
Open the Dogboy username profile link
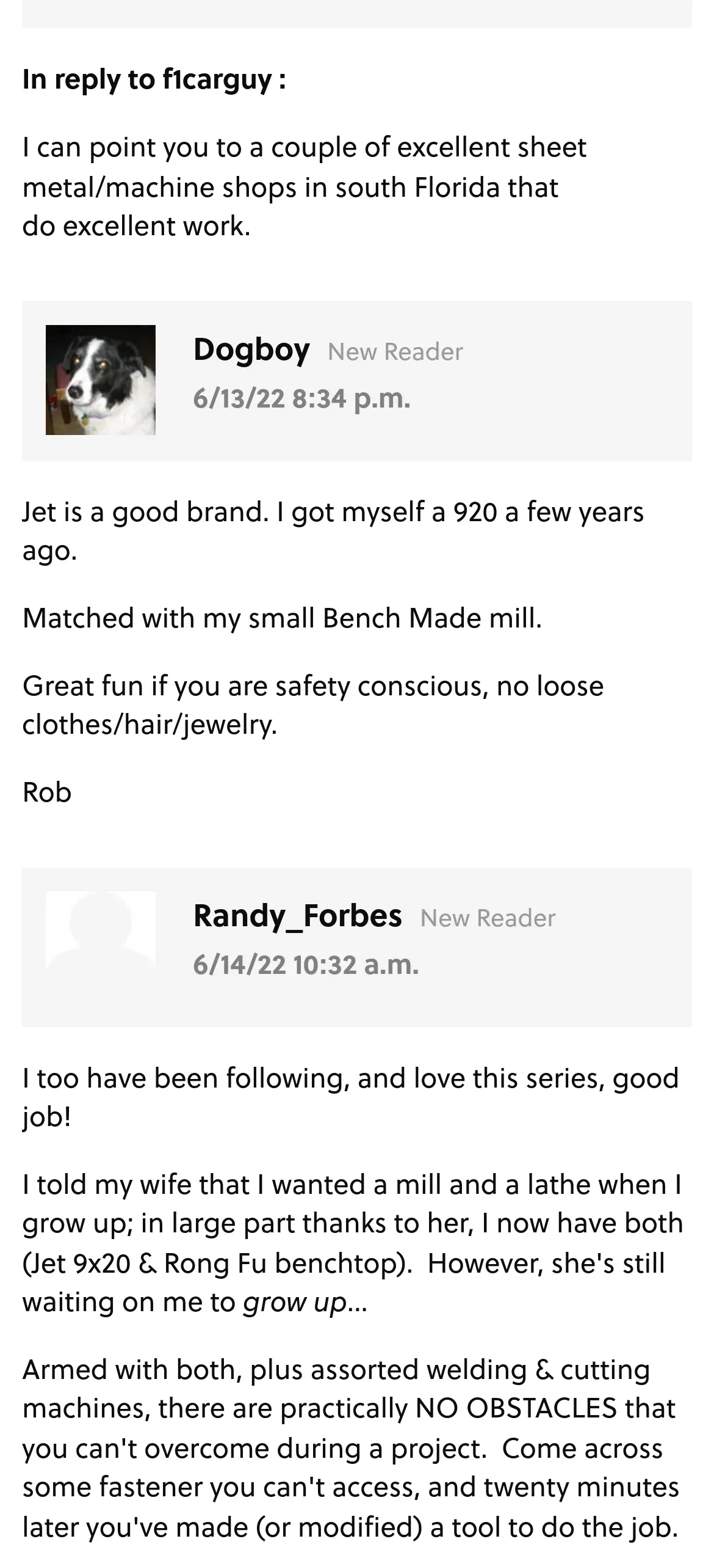(x=251, y=349)
